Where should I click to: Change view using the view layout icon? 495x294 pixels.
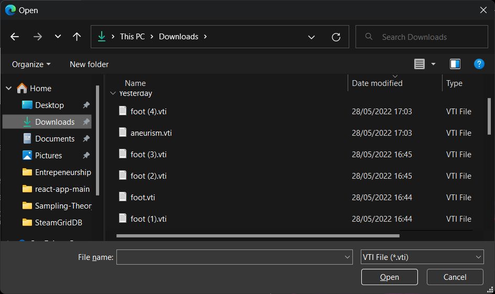(x=419, y=64)
